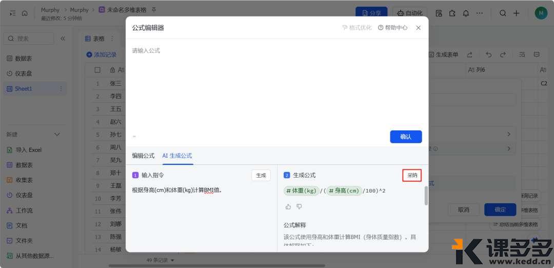Click the share arrow icon beside 生成表单
The height and width of the screenshot is (268, 554).
[x=469, y=54]
